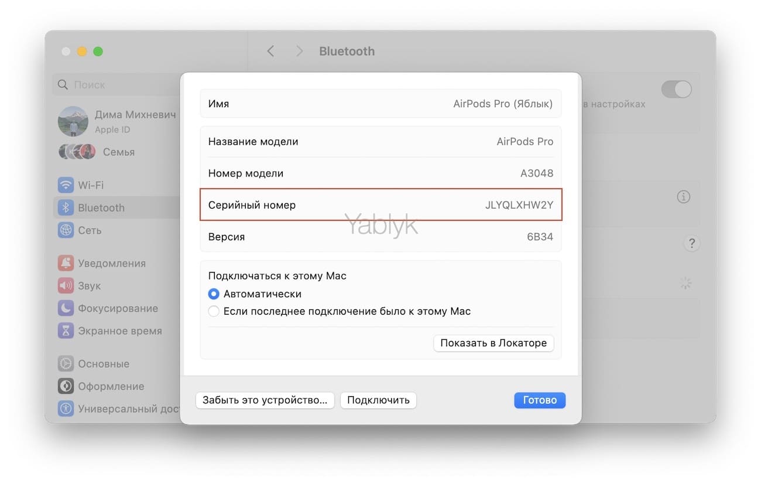Go back with the left chevron
Image resolution: width=761 pixels, height=484 pixels.
270,51
